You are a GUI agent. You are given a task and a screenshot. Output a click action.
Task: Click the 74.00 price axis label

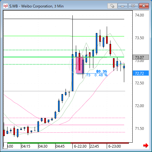140,15
